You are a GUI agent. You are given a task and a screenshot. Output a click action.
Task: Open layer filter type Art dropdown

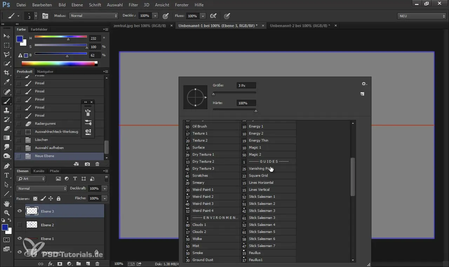coord(31,179)
